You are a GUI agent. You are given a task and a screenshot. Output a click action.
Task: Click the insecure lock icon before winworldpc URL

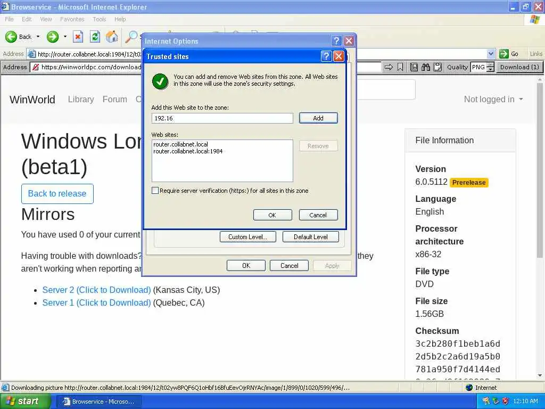tap(36, 67)
